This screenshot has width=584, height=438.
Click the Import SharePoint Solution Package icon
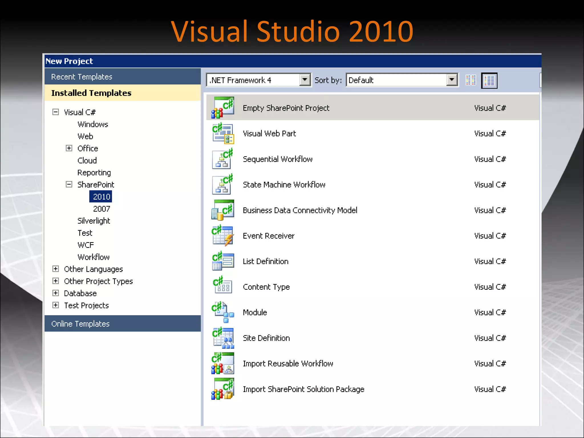223,389
